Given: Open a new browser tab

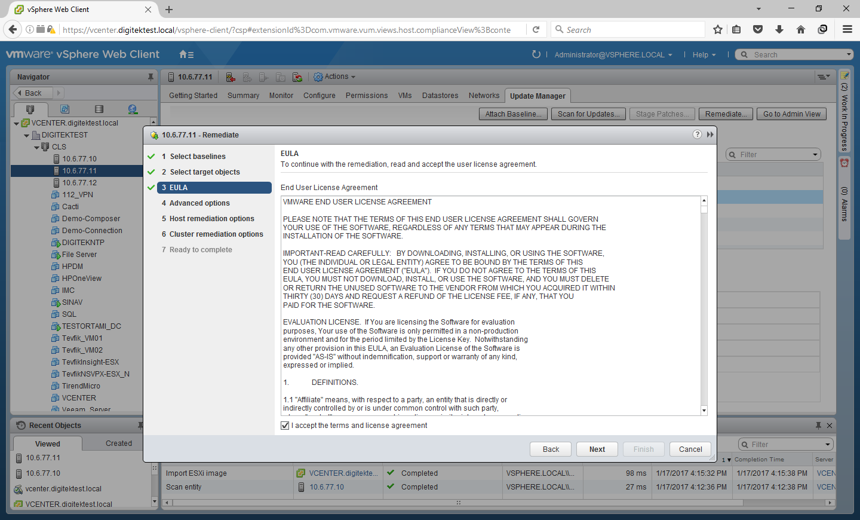Looking at the screenshot, I should click(169, 10).
